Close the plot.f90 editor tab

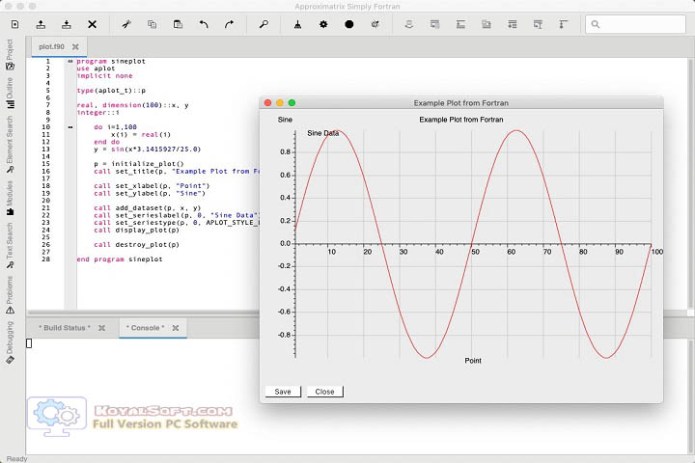[75, 46]
